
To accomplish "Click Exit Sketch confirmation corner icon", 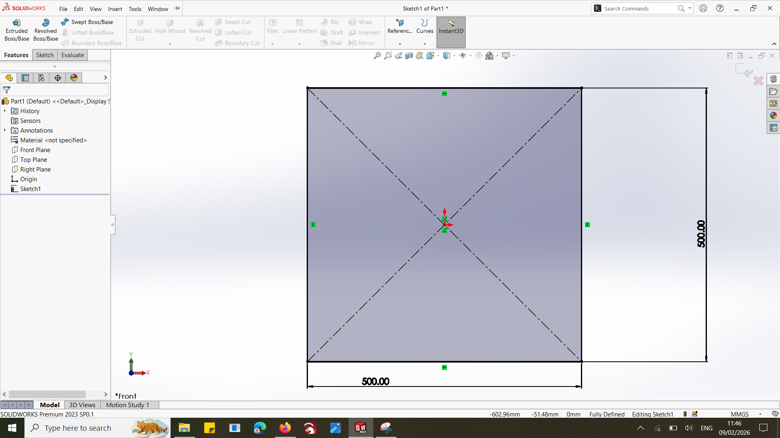I will click(x=744, y=71).
